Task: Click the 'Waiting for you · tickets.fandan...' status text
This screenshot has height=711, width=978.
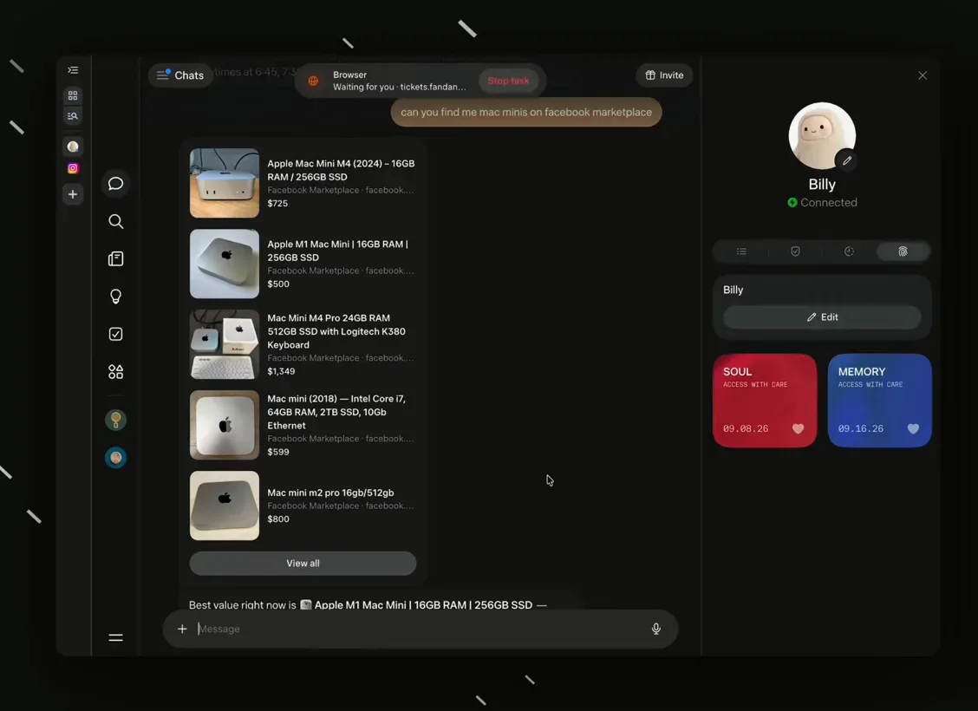Action: [x=399, y=87]
